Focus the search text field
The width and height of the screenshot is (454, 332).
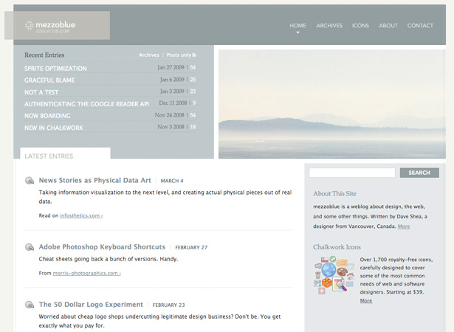352,173
